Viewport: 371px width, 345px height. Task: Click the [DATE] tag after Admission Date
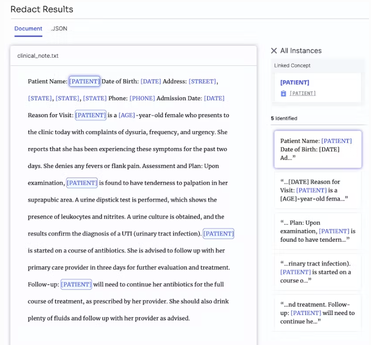(214, 98)
